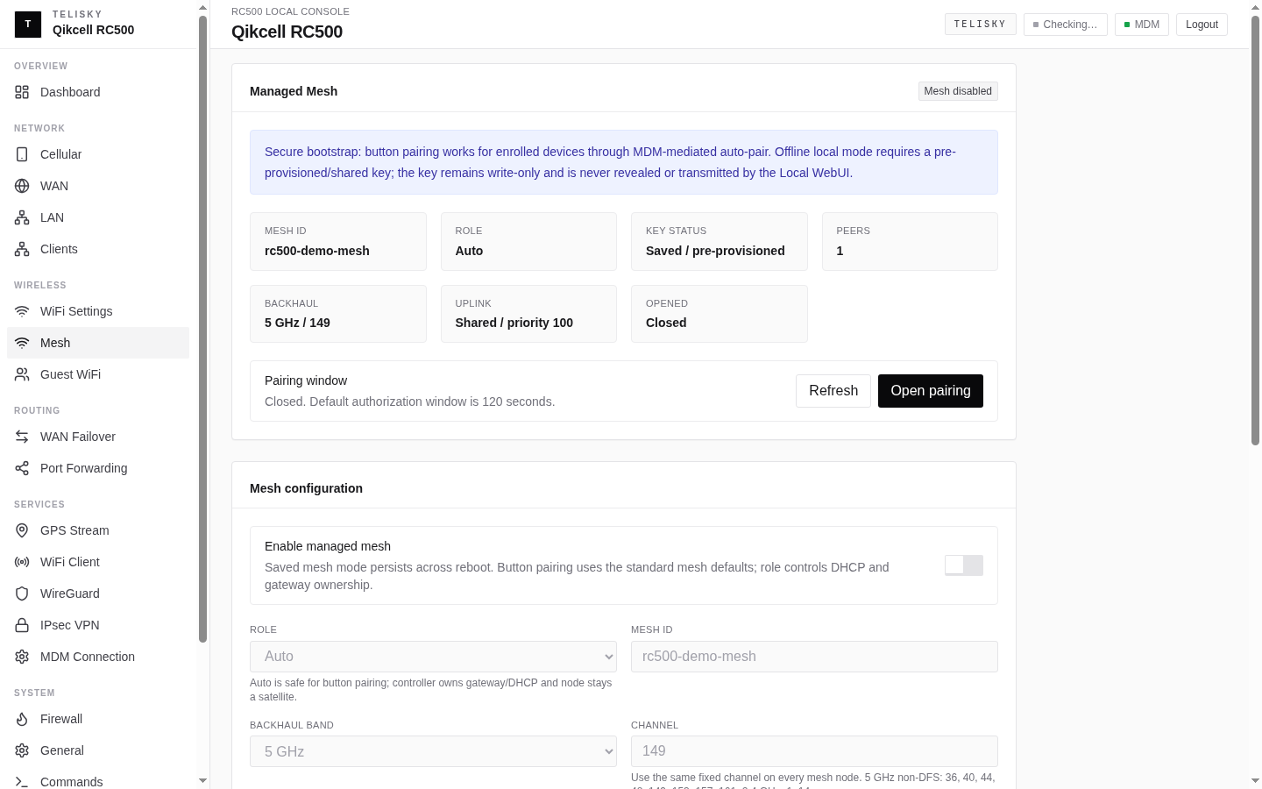Click the 'Shared / priority 100' uplink value

click(x=514, y=323)
